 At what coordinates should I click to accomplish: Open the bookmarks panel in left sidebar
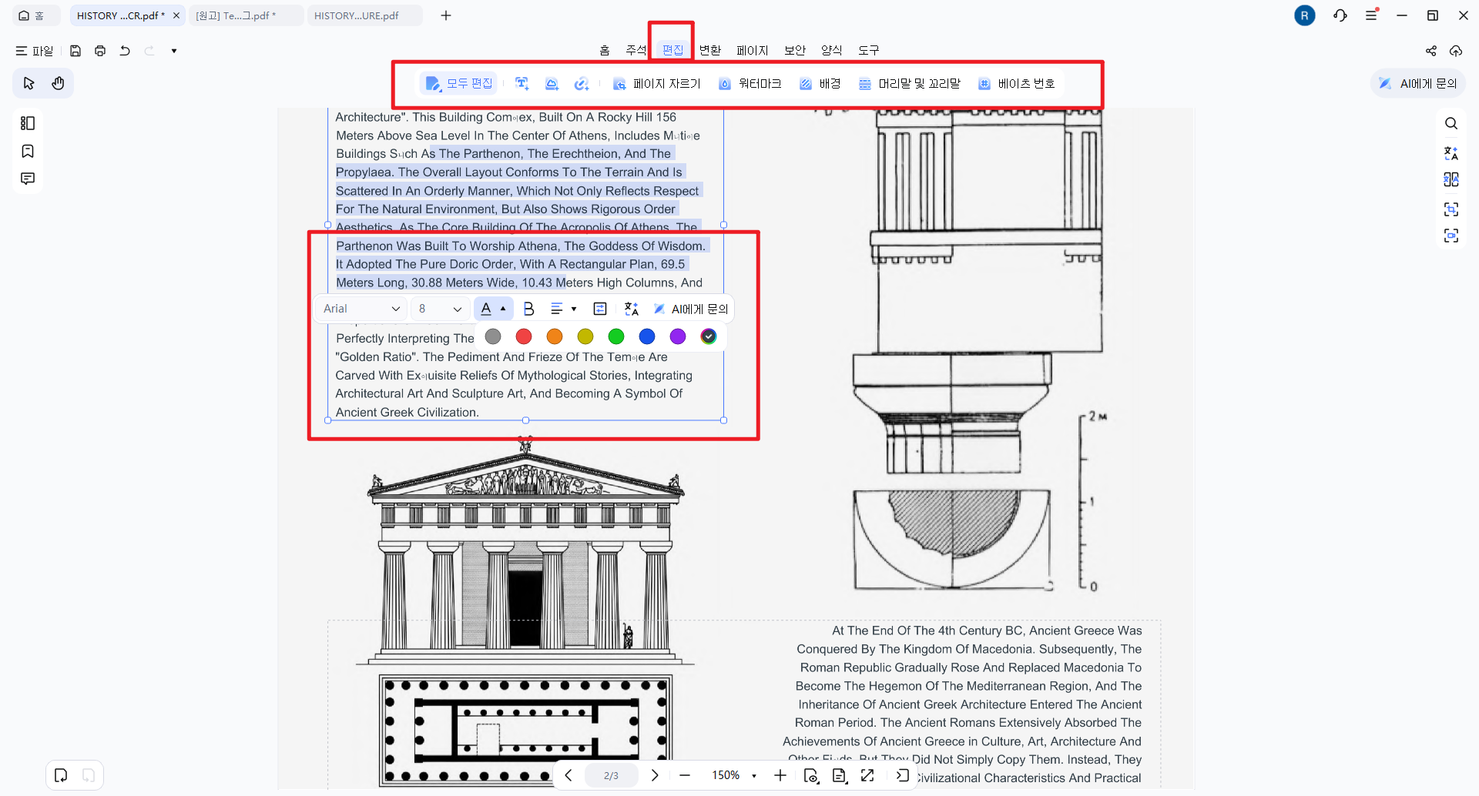[28, 151]
